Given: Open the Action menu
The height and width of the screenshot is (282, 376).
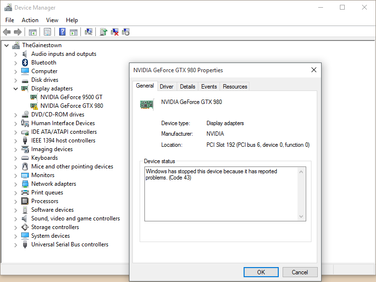Looking at the screenshot, I should point(30,20).
